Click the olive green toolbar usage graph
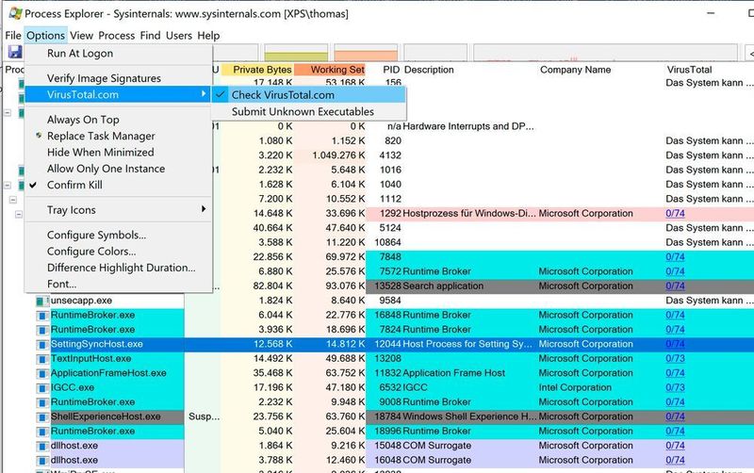754x473 pixels. tap(296, 53)
